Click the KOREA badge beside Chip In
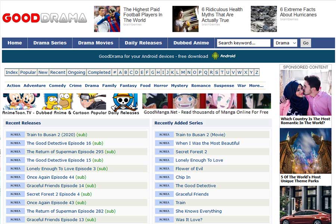 coord(164,177)
